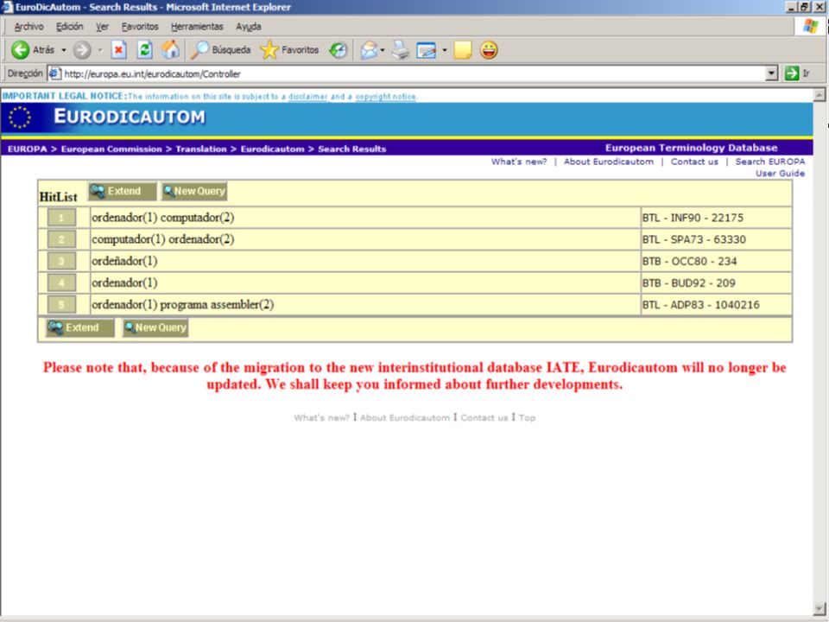
Task: Select text 'ordenador(1) computador(2)'
Action: pyautogui.click(x=163, y=218)
